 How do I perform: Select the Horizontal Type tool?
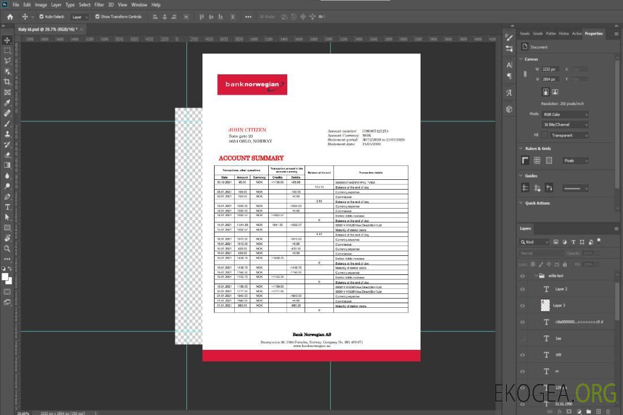tap(7, 207)
